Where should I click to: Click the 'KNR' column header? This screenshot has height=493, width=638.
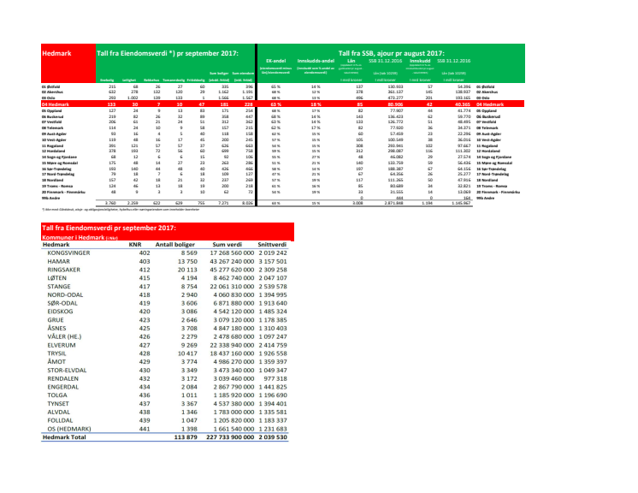(x=135, y=245)
